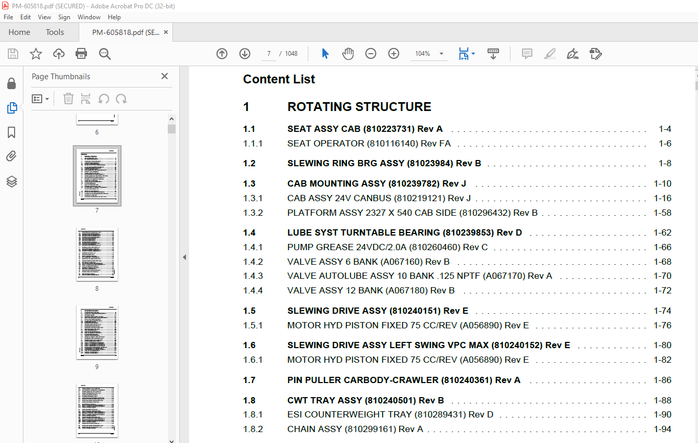Open the File menu
Screen dimensions: 698x443
pyautogui.click(x=8, y=17)
